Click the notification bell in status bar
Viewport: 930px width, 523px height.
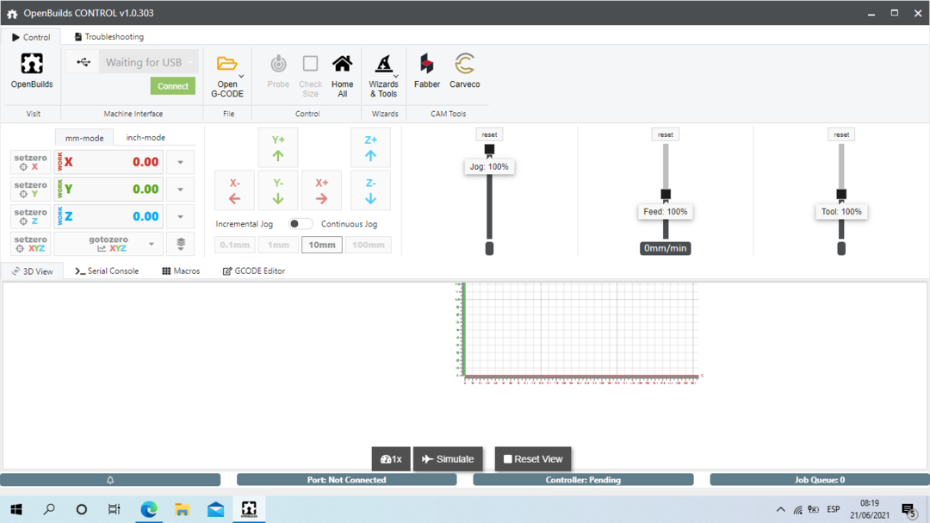pyautogui.click(x=110, y=480)
